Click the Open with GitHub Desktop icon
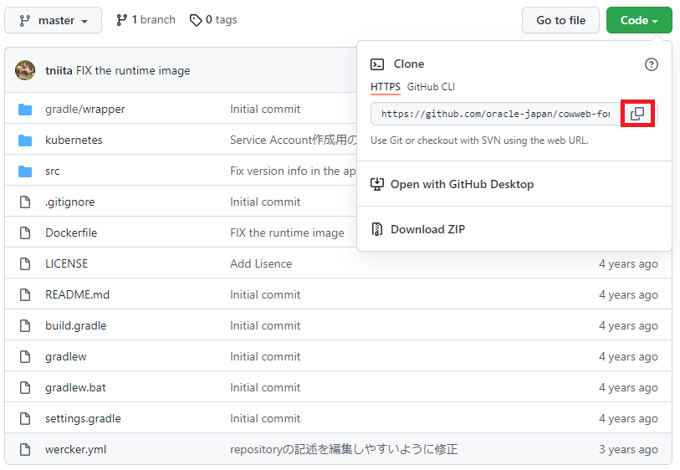This screenshot has height=470, width=680. tap(377, 184)
